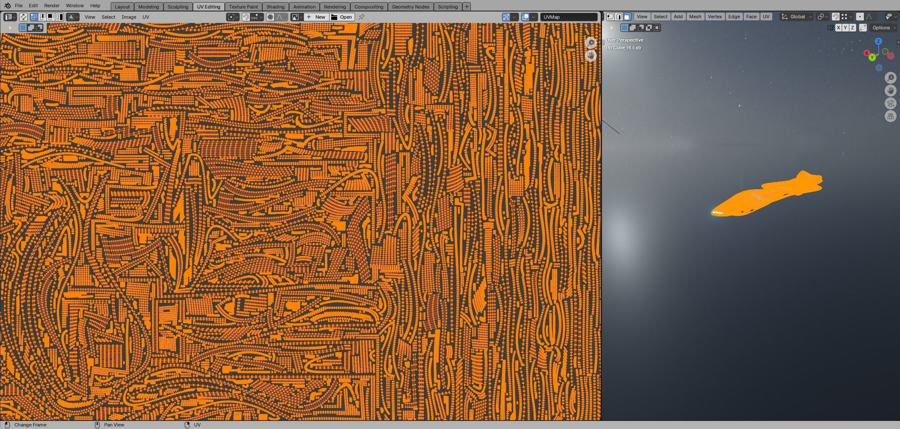This screenshot has width=900, height=429.
Task: Select vertex select mode in 3D viewport
Action: (611, 17)
